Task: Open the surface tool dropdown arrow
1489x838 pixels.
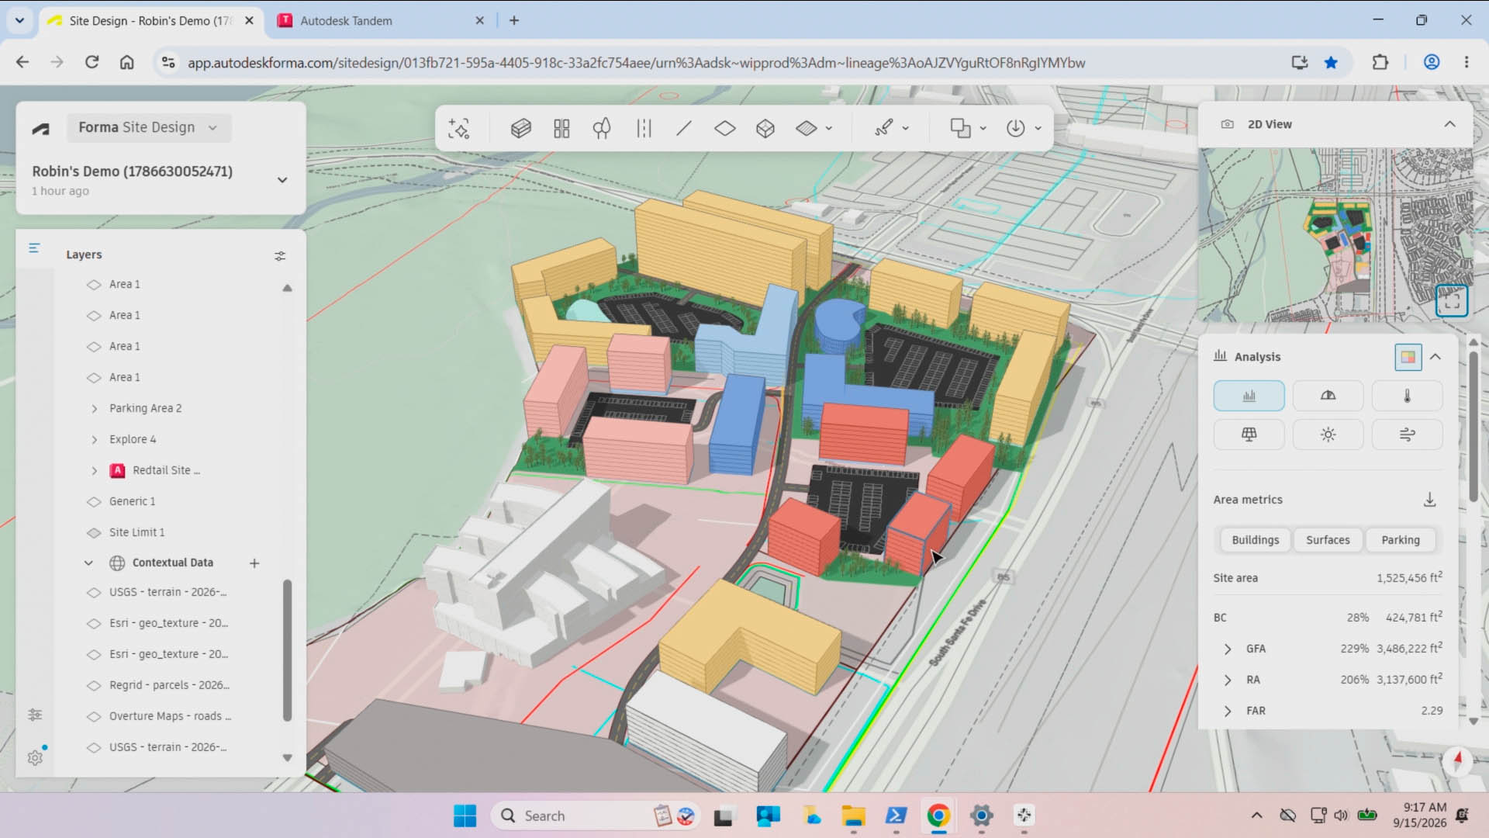Action: [829, 129]
